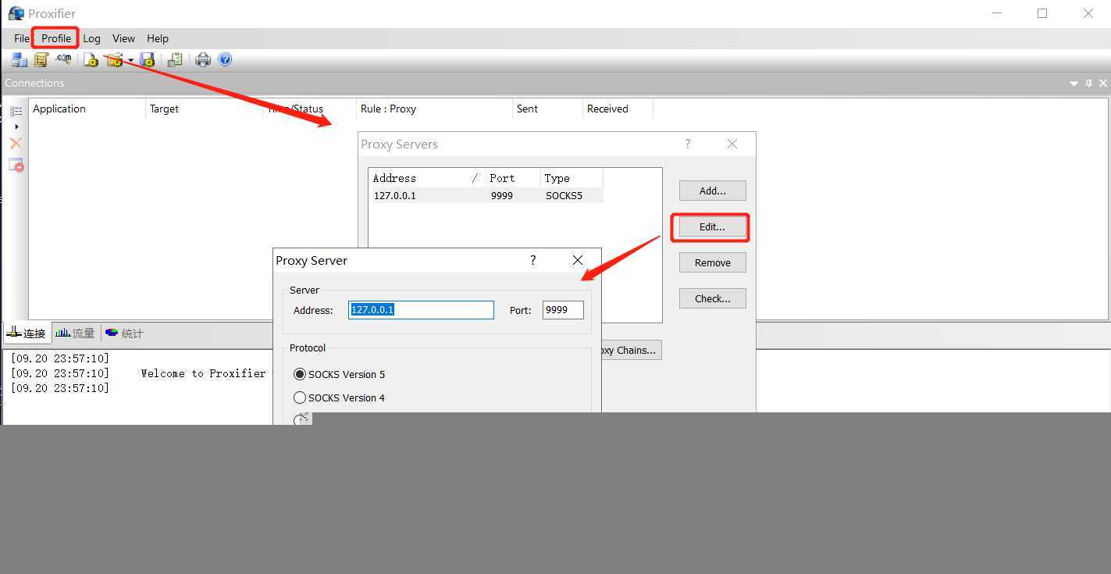
Task: Switch to the 流量 tab
Action: (75, 333)
